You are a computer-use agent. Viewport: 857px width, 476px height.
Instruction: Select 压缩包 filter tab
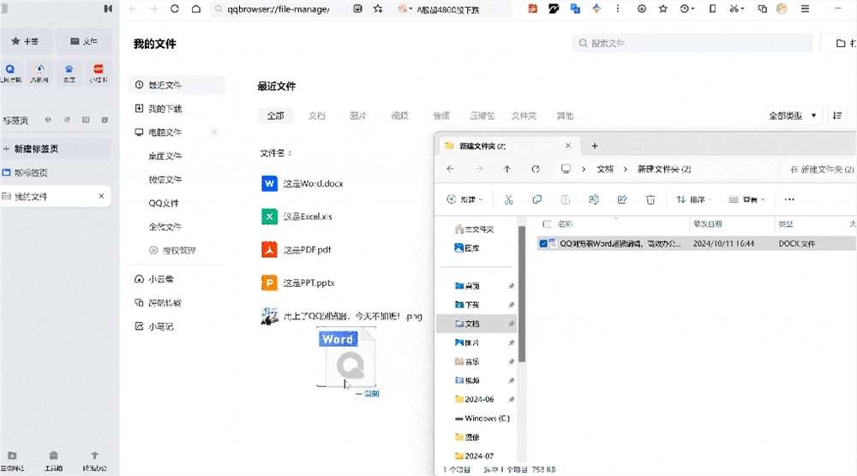(x=482, y=116)
